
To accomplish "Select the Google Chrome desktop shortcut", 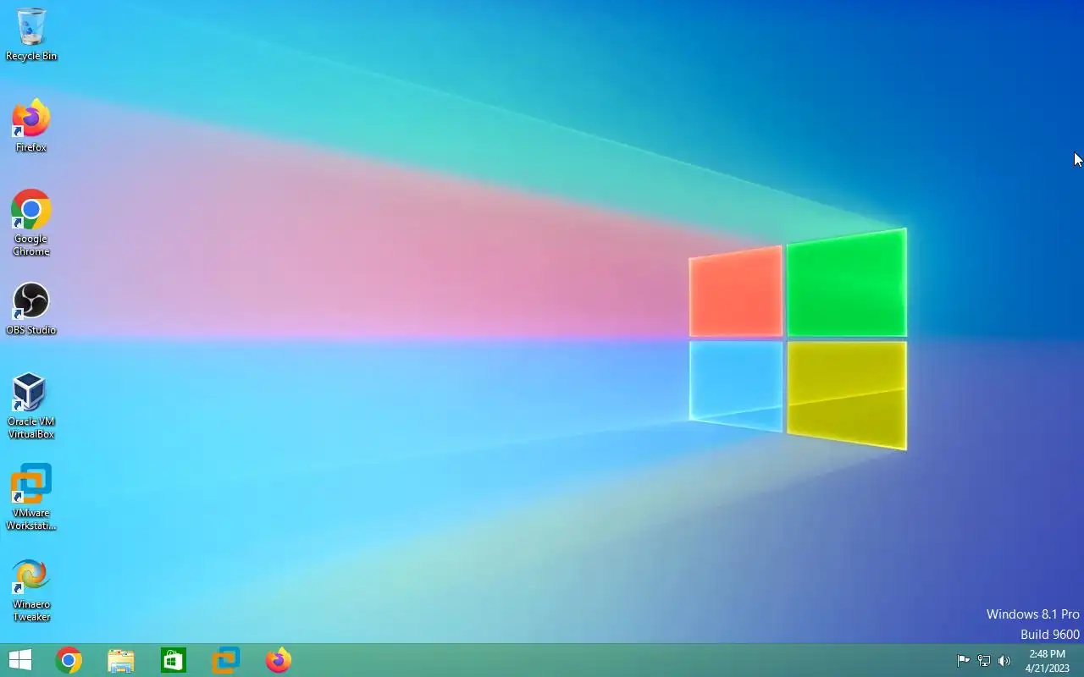I will coord(31,223).
